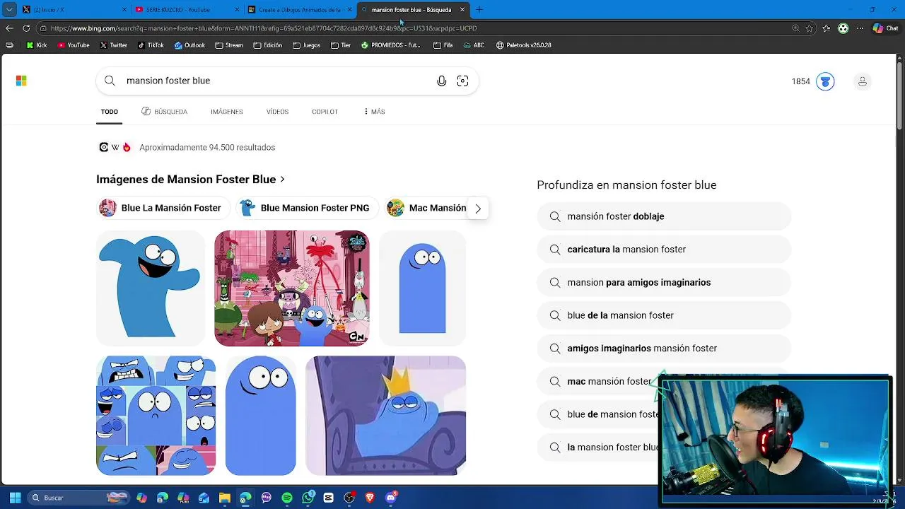Open the Rewards medal icon next to 1854

point(825,81)
